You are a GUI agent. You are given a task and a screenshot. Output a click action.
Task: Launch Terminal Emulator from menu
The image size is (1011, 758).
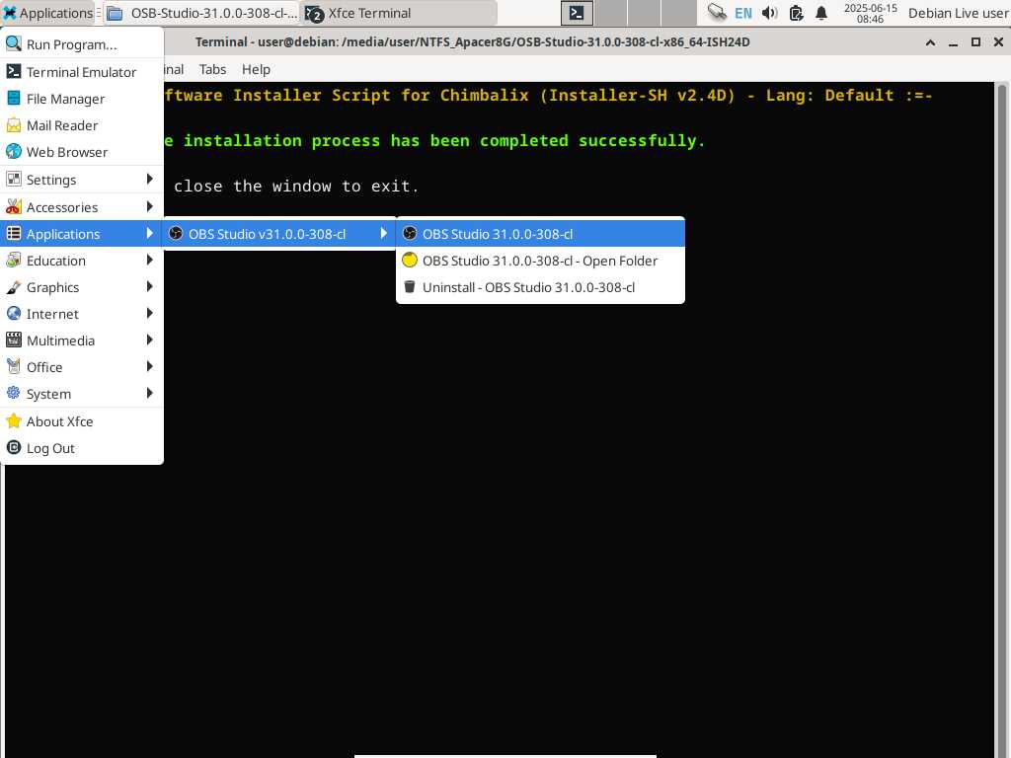pos(82,71)
